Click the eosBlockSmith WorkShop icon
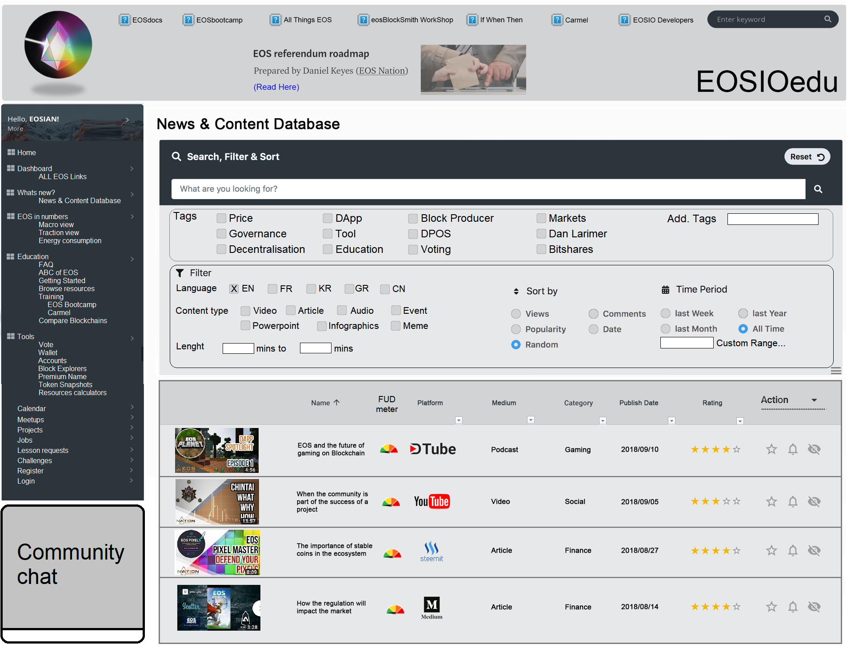Viewport: 847px width, 648px height. [364, 20]
